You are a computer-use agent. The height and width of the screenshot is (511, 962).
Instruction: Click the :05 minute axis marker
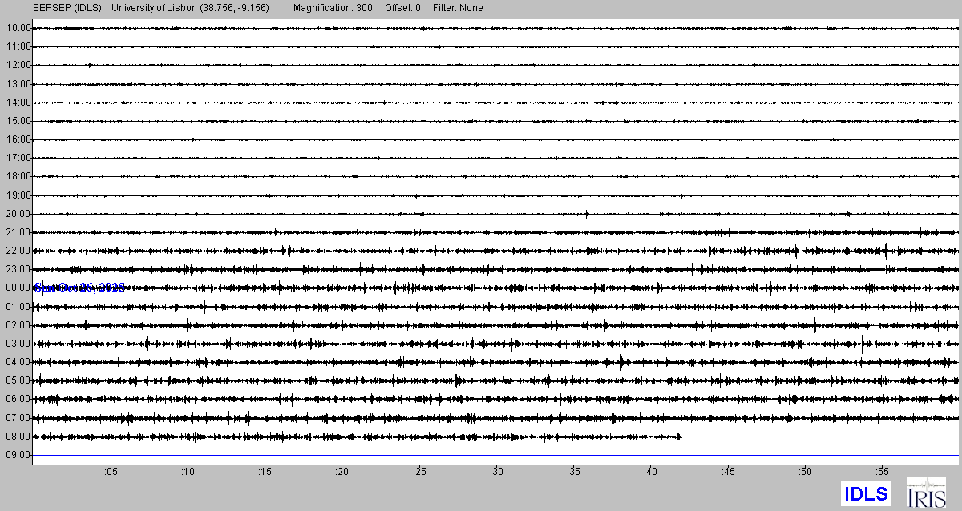(110, 471)
